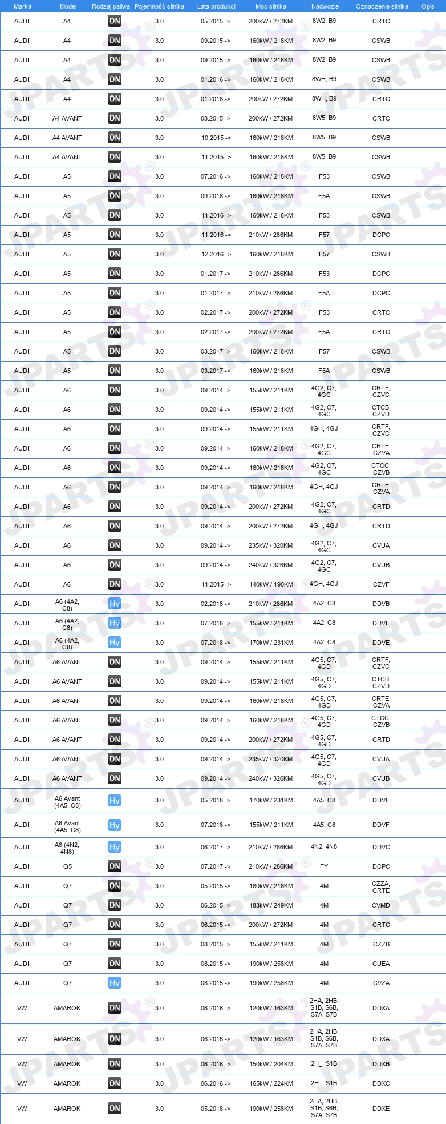Click the ON fuel icon for A4 05.2015
The height and width of the screenshot is (1124, 446).
tap(115, 21)
